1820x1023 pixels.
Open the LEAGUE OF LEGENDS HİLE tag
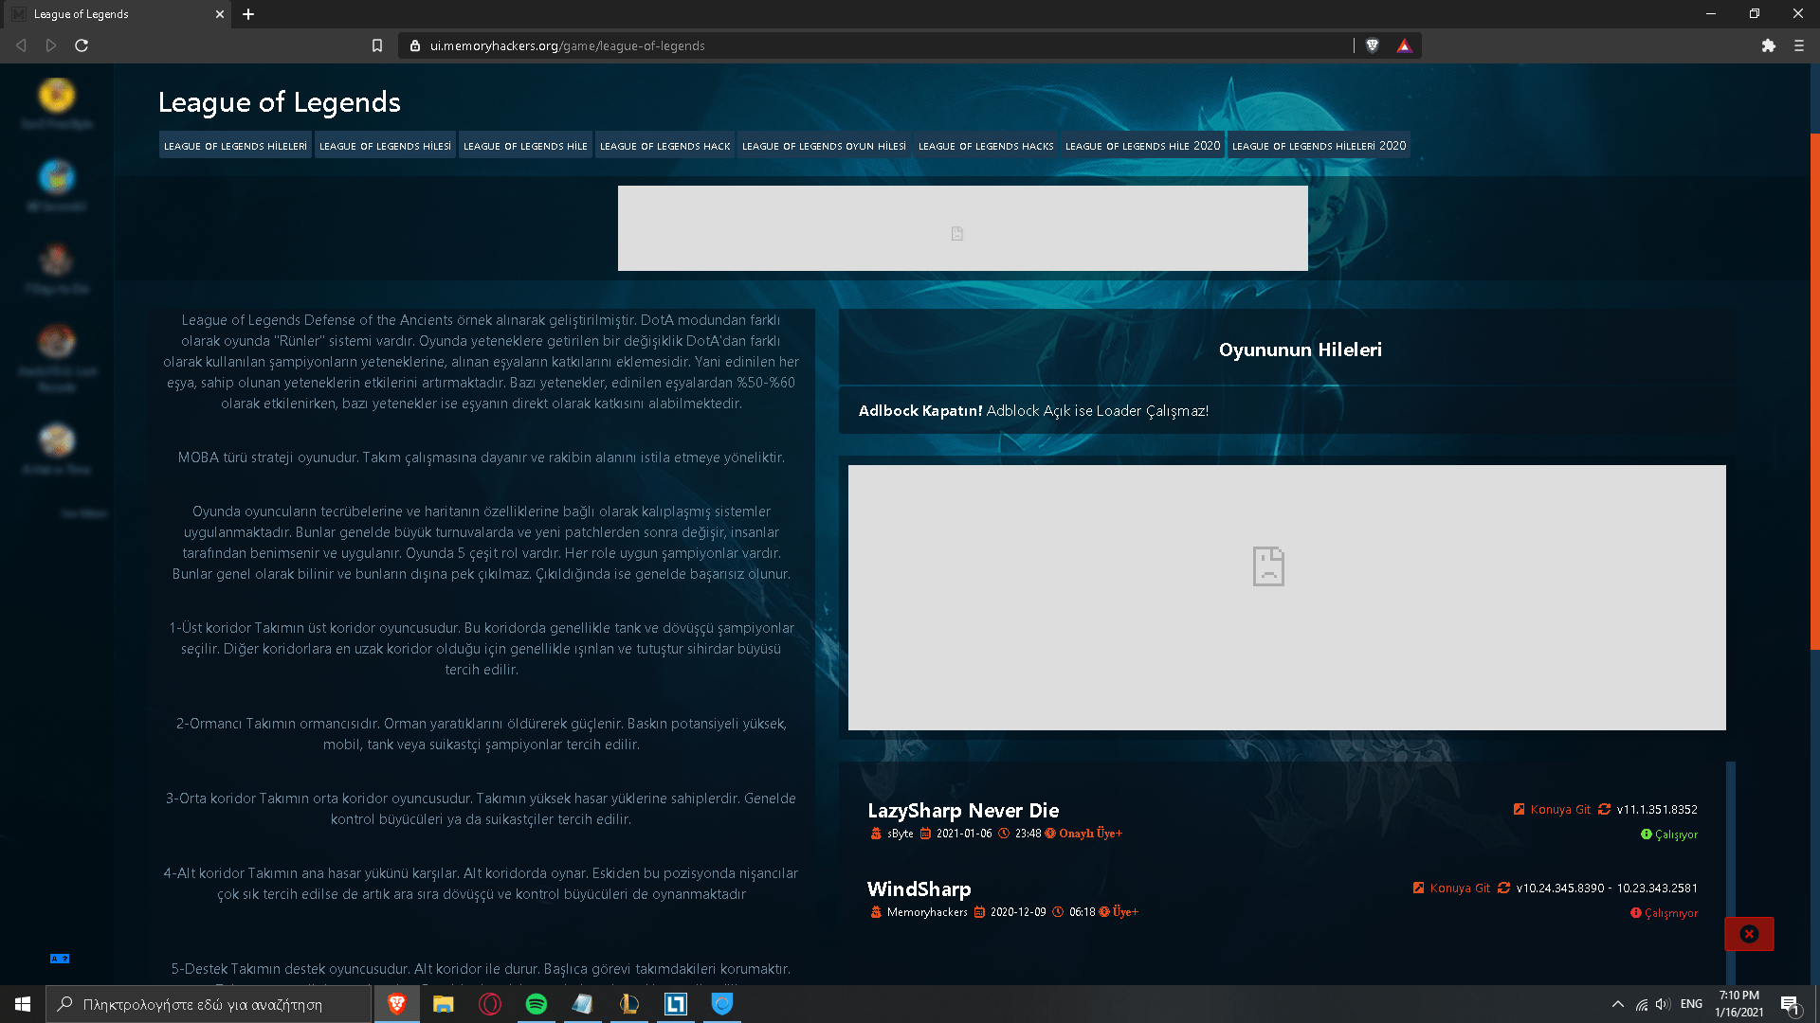pos(525,146)
